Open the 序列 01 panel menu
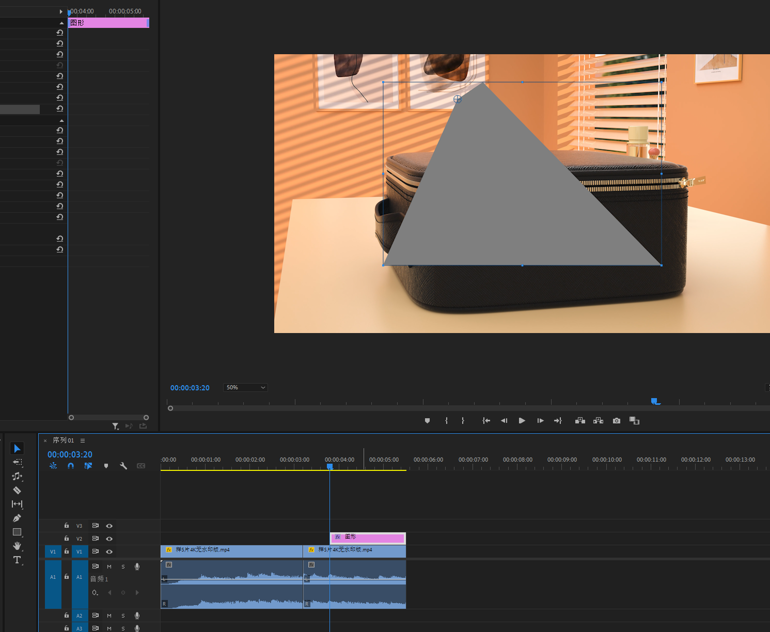This screenshot has width=770, height=632. [x=83, y=440]
